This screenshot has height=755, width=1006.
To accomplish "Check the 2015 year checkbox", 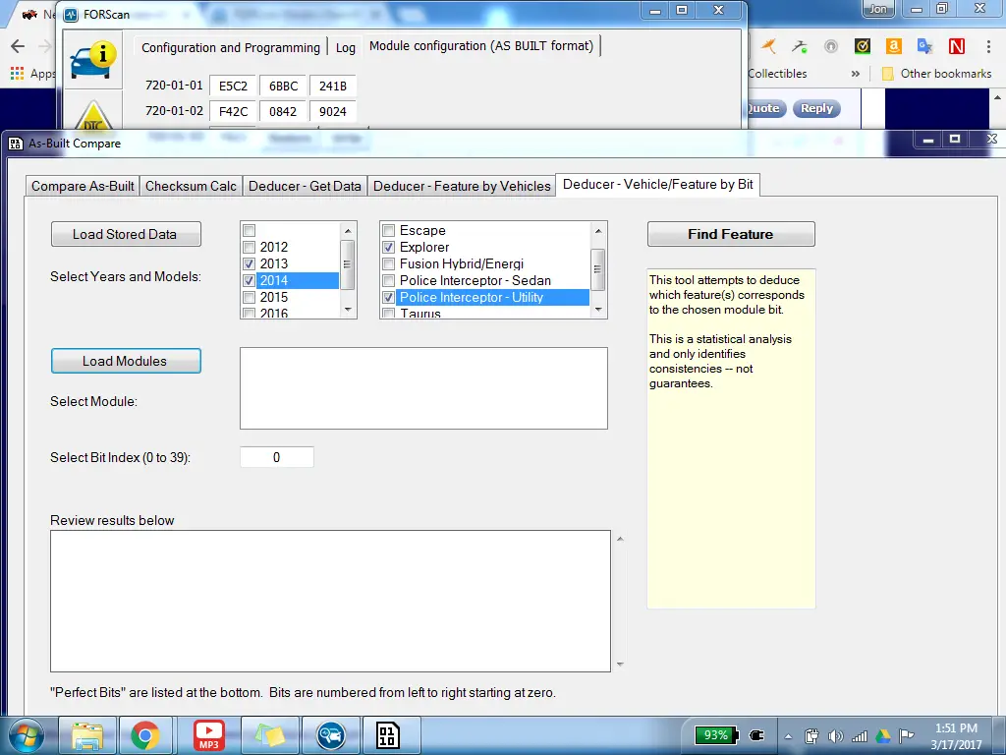I will tap(249, 297).
